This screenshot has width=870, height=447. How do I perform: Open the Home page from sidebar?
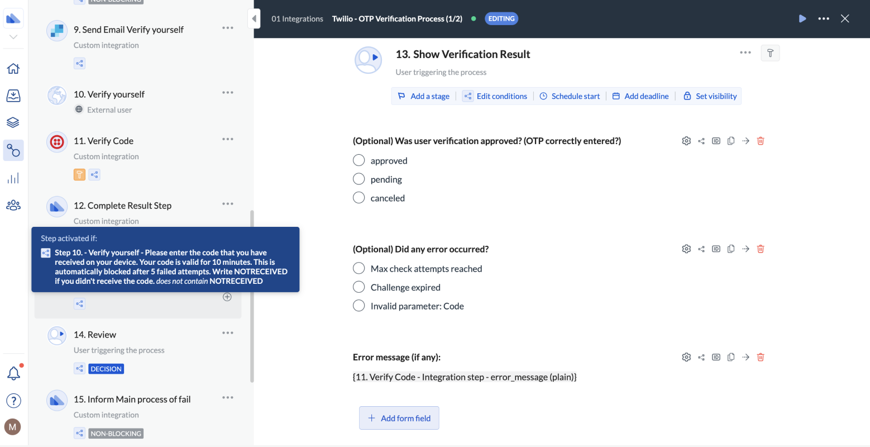(x=13, y=68)
